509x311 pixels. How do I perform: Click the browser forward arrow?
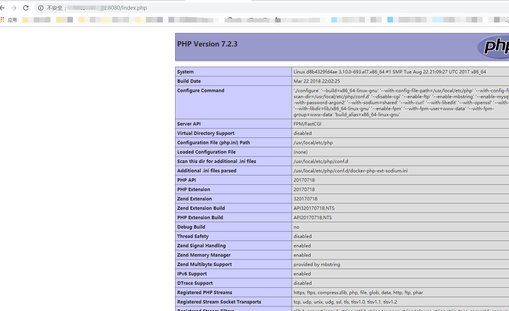[14, 8]
